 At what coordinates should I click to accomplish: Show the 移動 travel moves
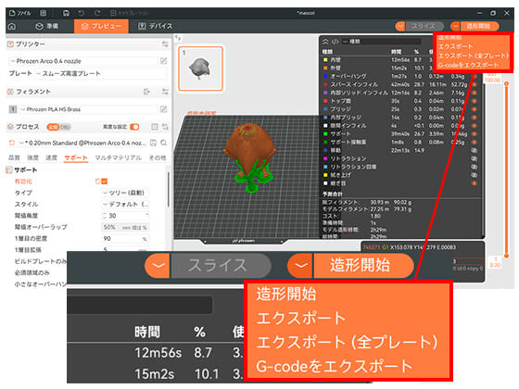(474, 150)
